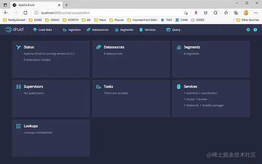Open the Services tab in the navbar

click(148, 30)
